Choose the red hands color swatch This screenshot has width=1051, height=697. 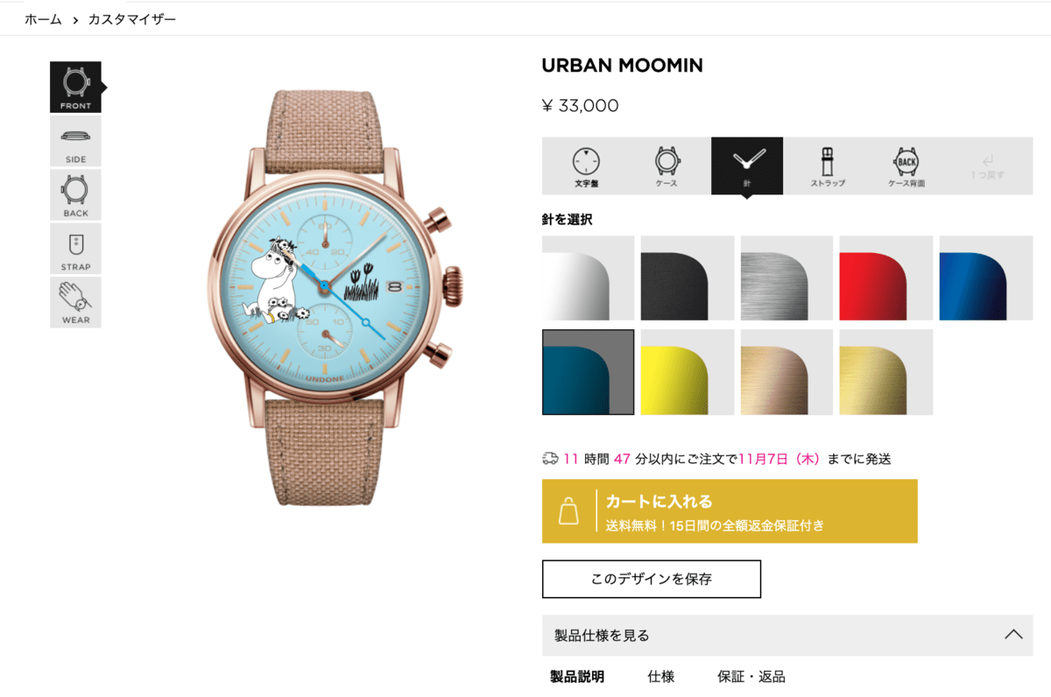(x=885, y=278)
